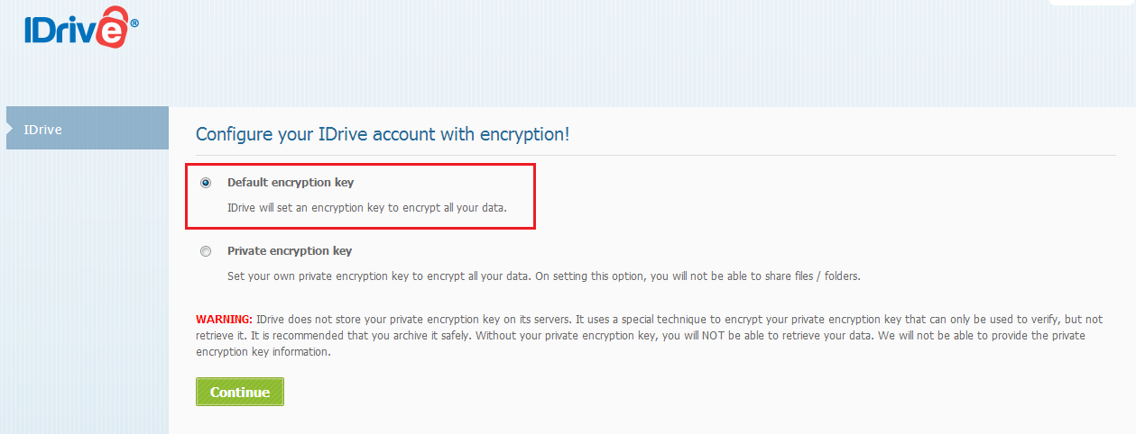1136x434 pixels.
Task: Click the 'IDrive will set an encryption key' description
Action: (367, 208)
